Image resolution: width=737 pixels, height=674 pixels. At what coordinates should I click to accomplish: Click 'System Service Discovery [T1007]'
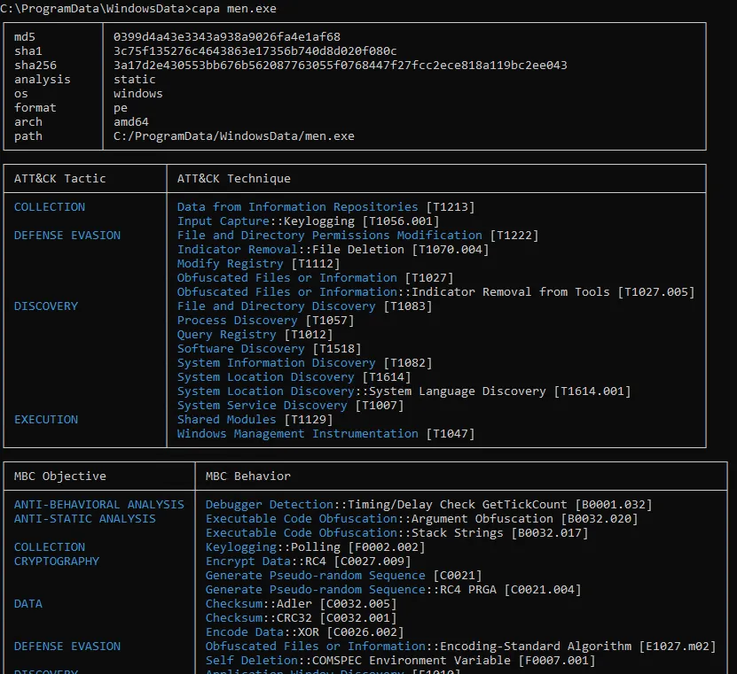tap(290, 406)
